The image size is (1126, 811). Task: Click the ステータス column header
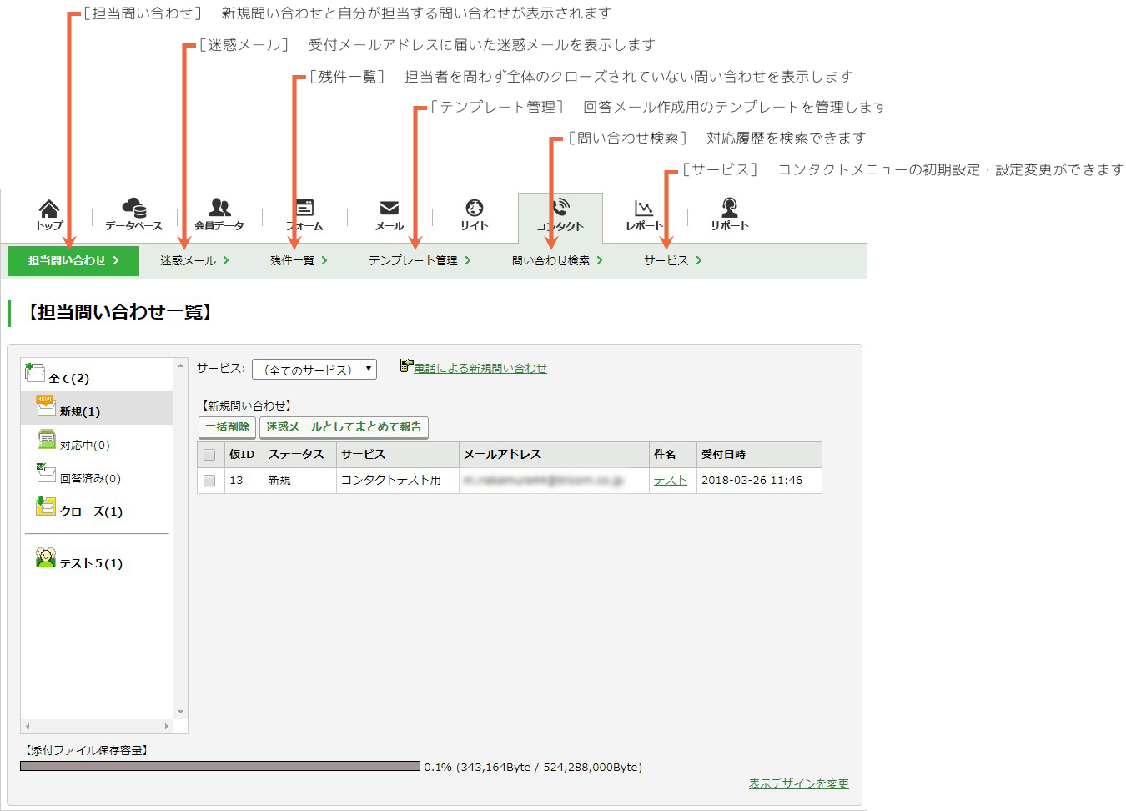click(x=300, y=455)
